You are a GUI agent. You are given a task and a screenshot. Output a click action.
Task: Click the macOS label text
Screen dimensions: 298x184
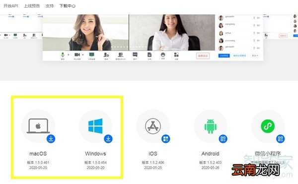tap(38, 154)
